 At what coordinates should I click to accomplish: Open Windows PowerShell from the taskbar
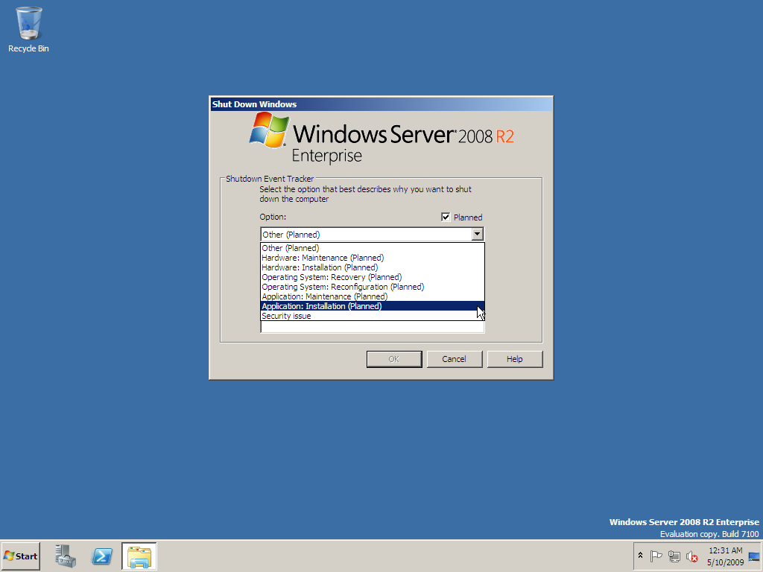point(102,556)
